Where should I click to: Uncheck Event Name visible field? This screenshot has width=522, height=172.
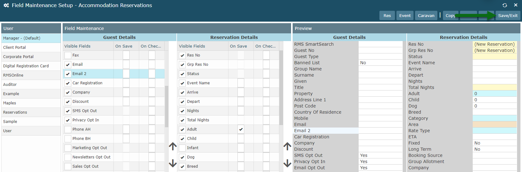182,83
